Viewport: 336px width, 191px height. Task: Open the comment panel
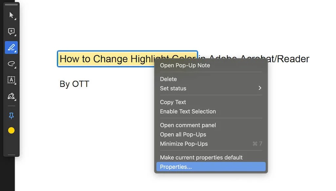188,125
